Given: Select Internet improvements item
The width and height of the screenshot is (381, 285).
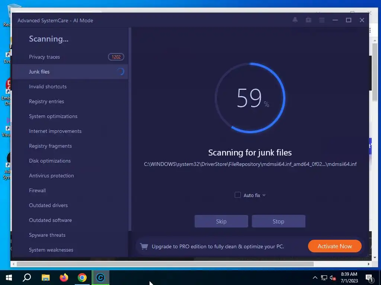Looking at the screenshot, I should coord(70,131).
